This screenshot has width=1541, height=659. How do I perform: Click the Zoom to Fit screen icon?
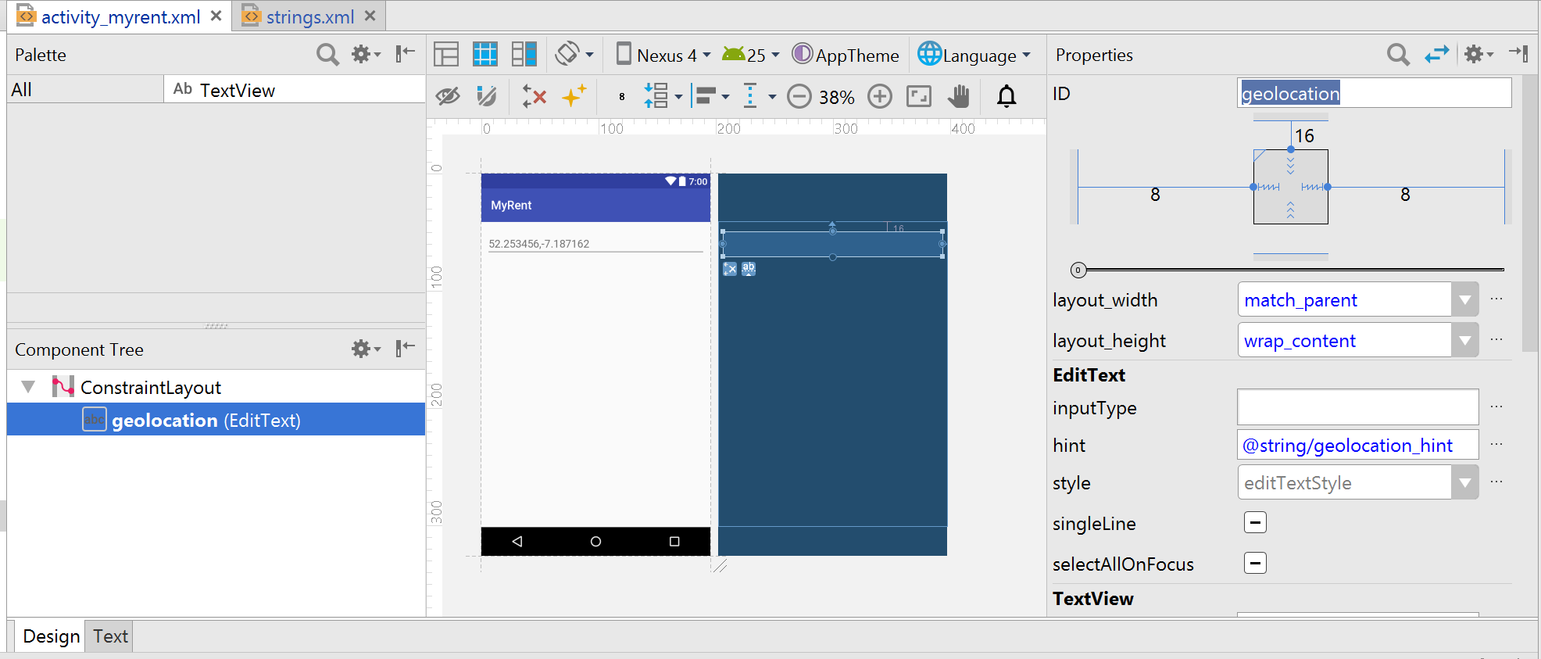click(x=919, y=96)
